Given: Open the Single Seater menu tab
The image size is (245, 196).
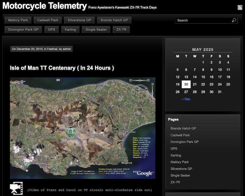Looking at the screenshot, I should pyautogui.click(x=96, y=29).
